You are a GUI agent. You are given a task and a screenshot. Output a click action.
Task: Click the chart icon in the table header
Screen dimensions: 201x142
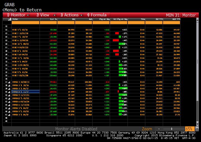pyautogui.click(x=10, y=19)
